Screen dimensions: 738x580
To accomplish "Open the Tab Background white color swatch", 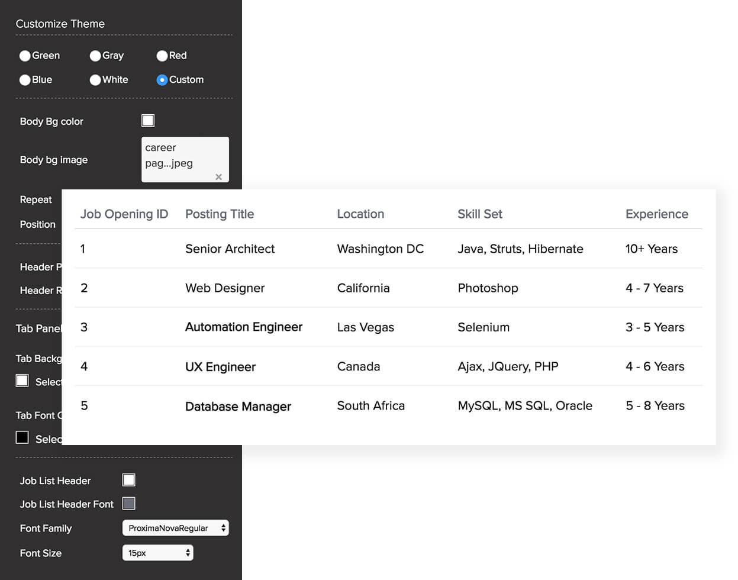I will tap(22, 381).
